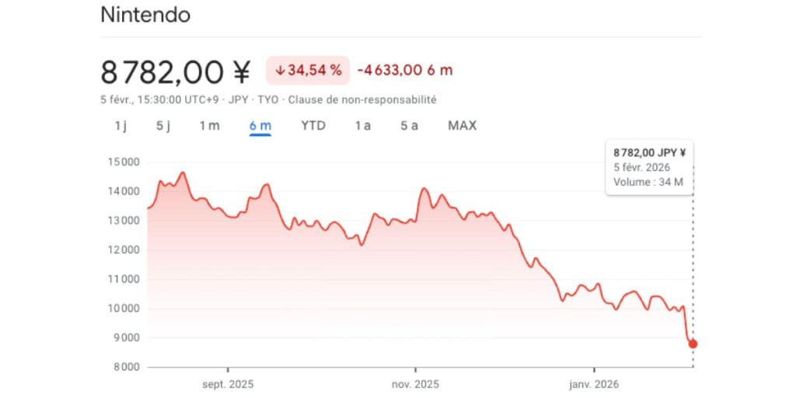Click the nov. 2025 axis label
This screenshot has height=398, width=796.
tap(415, 384)
